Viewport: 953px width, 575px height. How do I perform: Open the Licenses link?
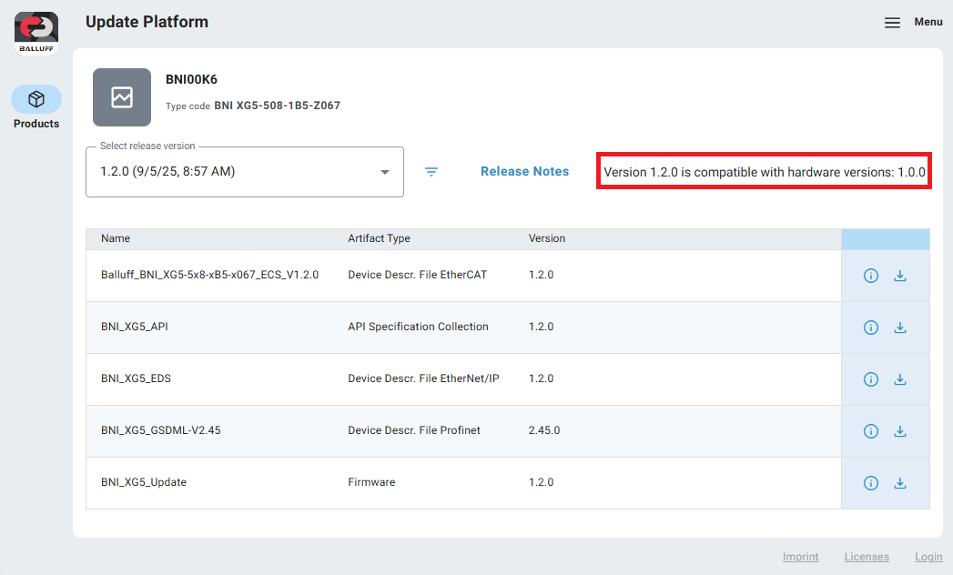867,557
